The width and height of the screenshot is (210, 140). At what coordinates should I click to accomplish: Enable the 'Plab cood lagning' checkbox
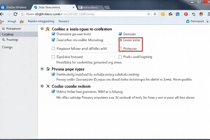point(120,57)
